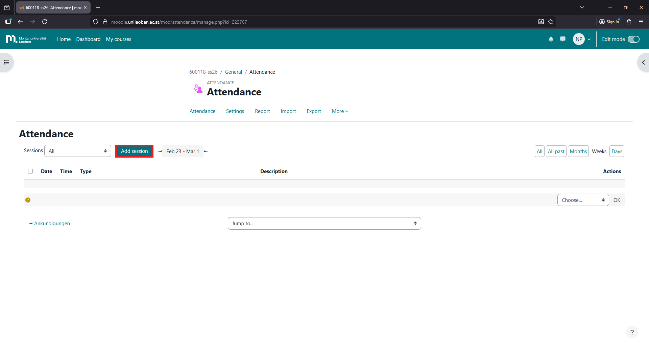This screenshot has height=349, width=649.
Task: Open the help question mark button
Action: coord(632,332)
